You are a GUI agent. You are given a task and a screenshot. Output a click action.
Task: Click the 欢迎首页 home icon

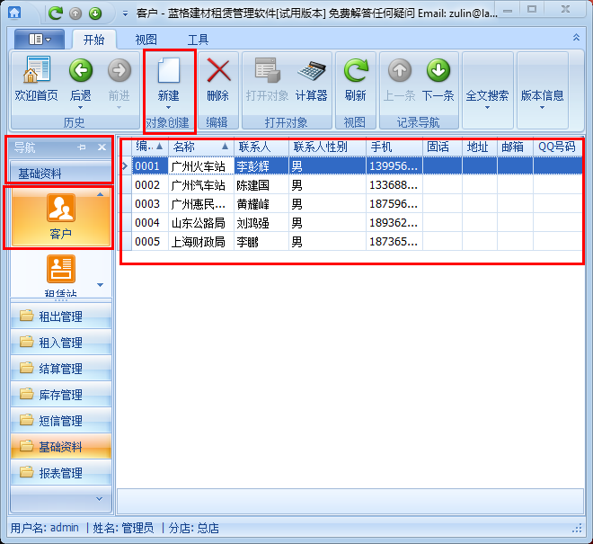pyautogui.click(x=36, y=72)
